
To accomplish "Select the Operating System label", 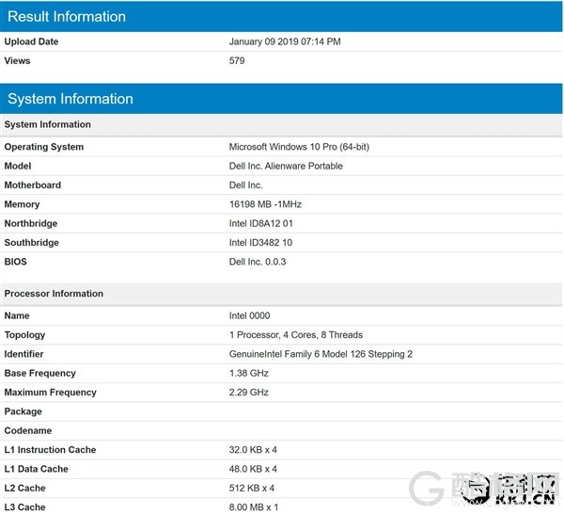I will 44,147.
